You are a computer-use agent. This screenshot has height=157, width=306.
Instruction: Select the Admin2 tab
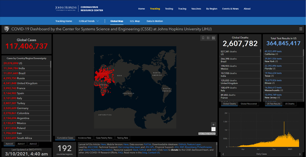(33, 144)
